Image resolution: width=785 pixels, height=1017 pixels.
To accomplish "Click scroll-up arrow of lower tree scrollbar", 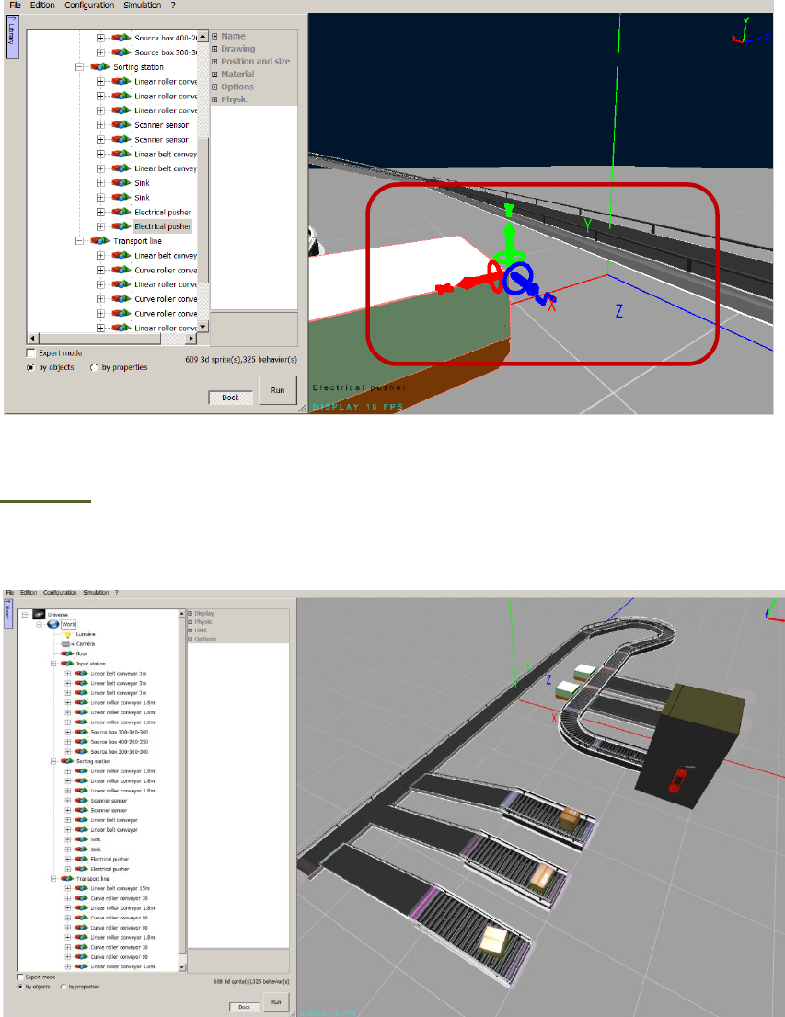I will 181,614.
